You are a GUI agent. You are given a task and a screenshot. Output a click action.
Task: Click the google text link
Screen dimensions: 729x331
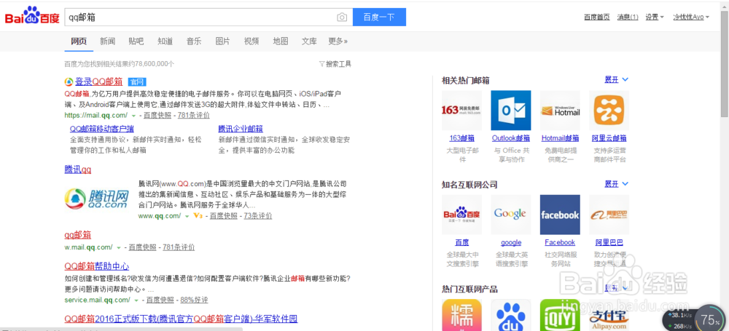coord(511,242)
